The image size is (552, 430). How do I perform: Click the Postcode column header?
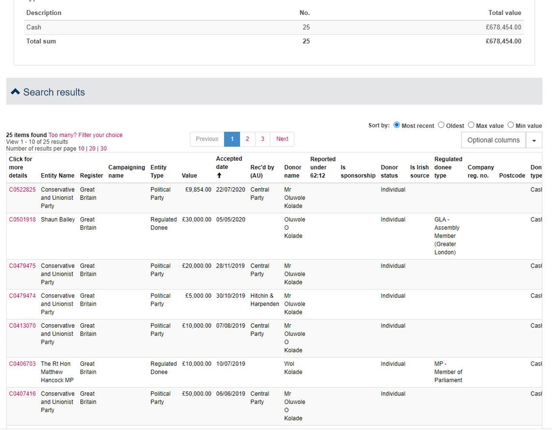coord(512,176)
